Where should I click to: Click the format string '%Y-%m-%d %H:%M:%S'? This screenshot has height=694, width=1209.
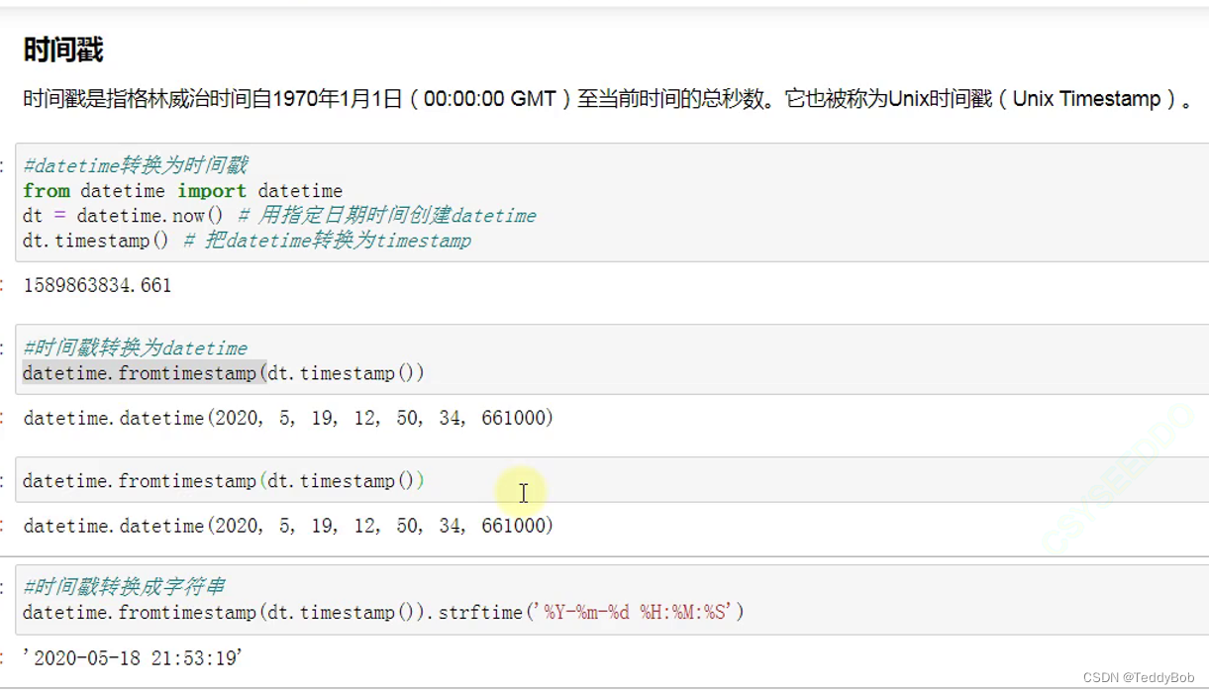point(633,613)
